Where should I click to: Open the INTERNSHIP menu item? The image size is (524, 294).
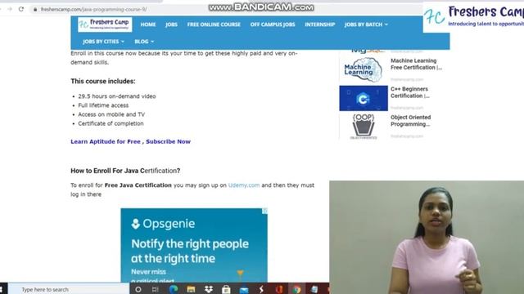320,24
